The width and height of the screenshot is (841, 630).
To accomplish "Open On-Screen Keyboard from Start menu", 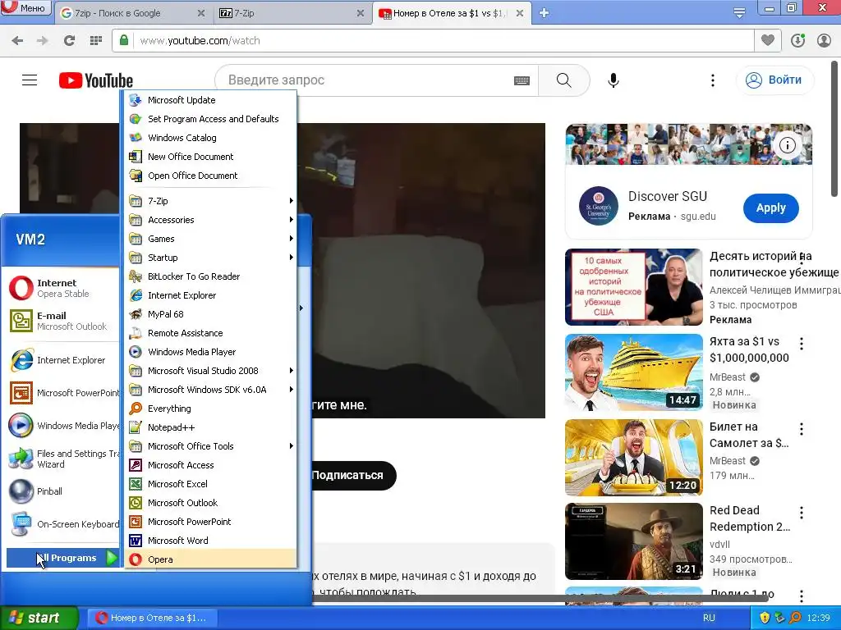I will 62,524.
